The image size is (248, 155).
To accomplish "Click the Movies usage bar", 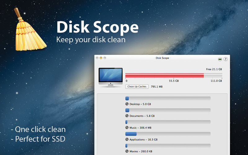I will (x=168, y=145).
